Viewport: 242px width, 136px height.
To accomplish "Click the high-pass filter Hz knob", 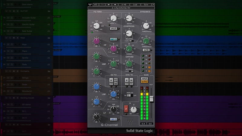I will (96, 26).
